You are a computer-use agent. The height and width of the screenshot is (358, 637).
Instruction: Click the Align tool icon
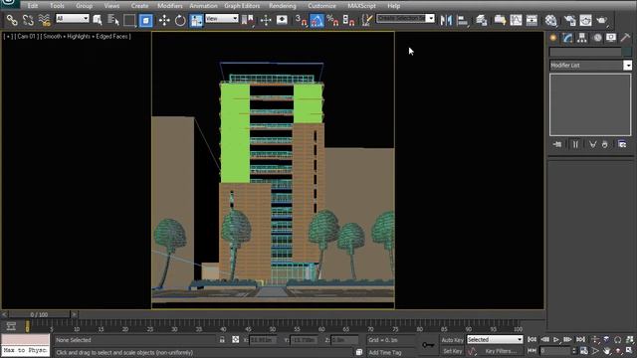click(462, 20)
